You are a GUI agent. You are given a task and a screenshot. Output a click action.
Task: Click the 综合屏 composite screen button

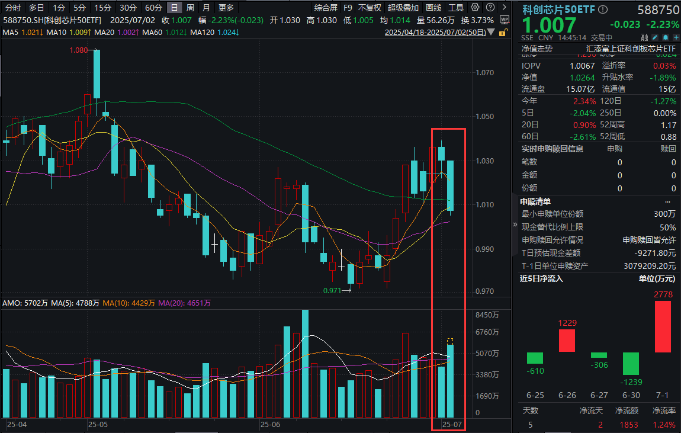[325, 8]
